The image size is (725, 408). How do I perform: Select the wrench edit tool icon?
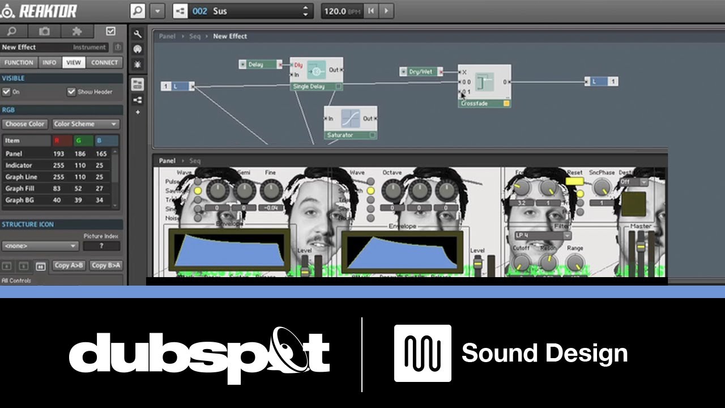tap(137, 35)
